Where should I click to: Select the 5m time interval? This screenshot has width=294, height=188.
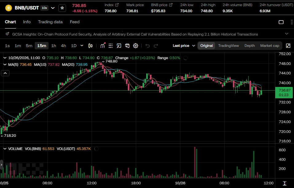[29, 46]
